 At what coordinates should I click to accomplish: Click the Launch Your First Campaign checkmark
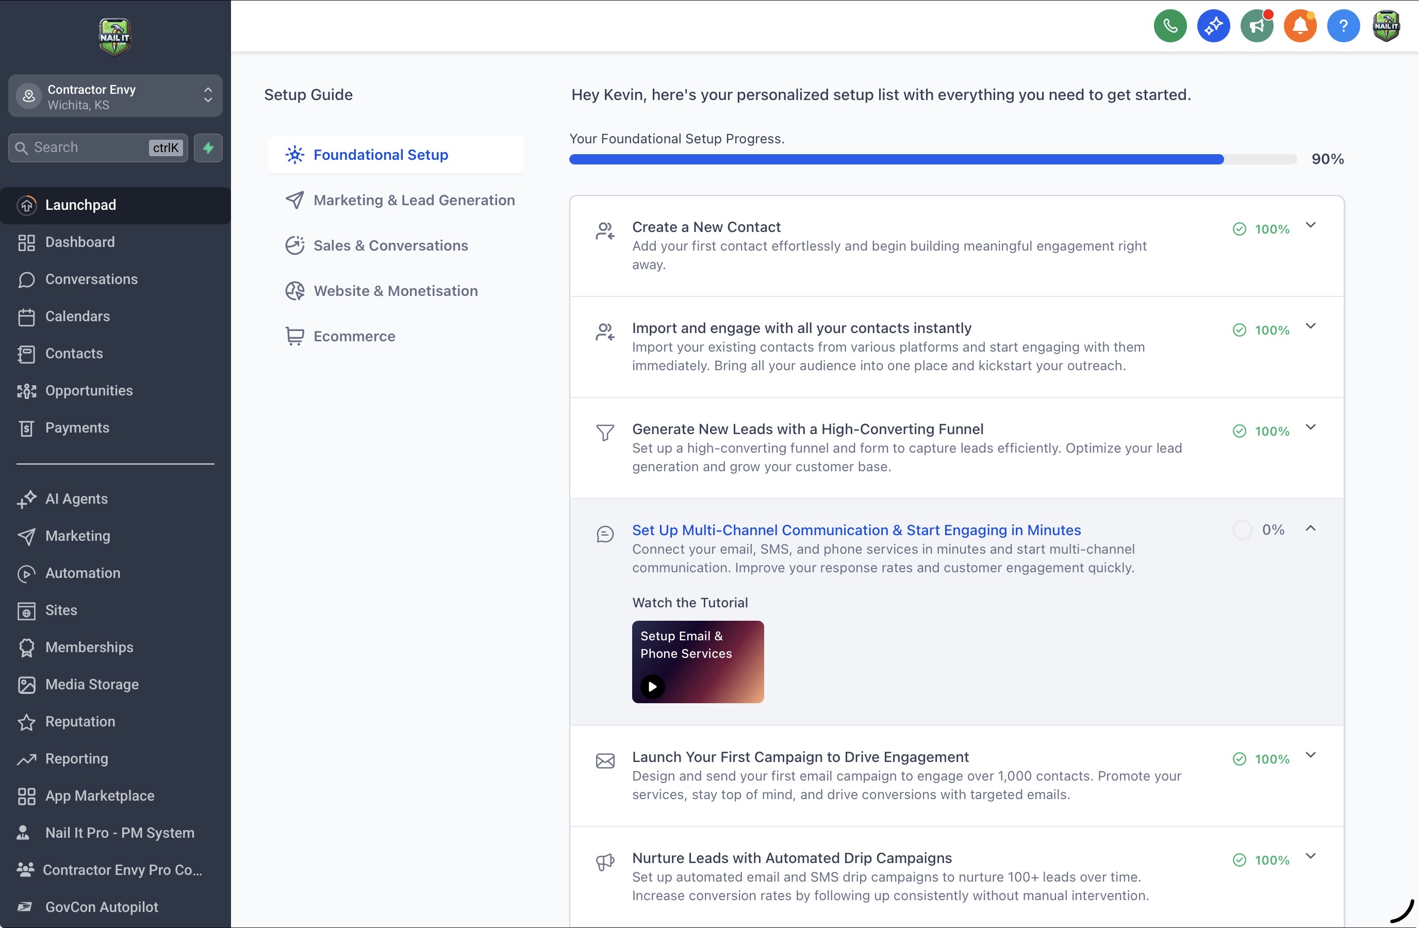pyautogui.click(x=1239, y=759)
